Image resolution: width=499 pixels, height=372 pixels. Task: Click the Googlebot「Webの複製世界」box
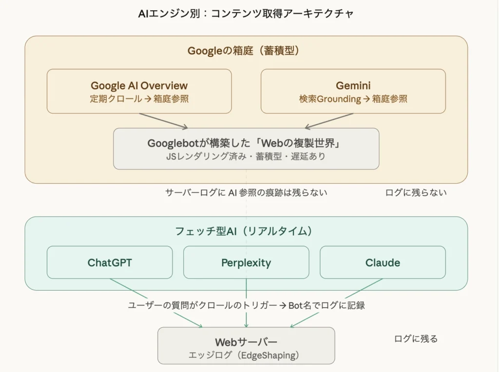tap(246, 149)
